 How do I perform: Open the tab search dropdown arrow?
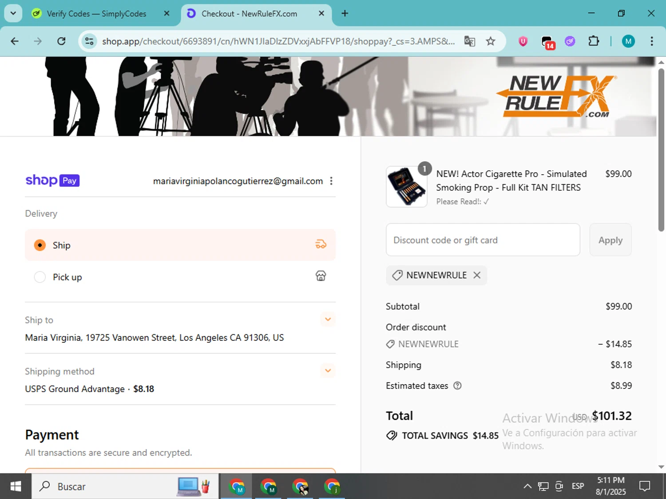point(13,13)
